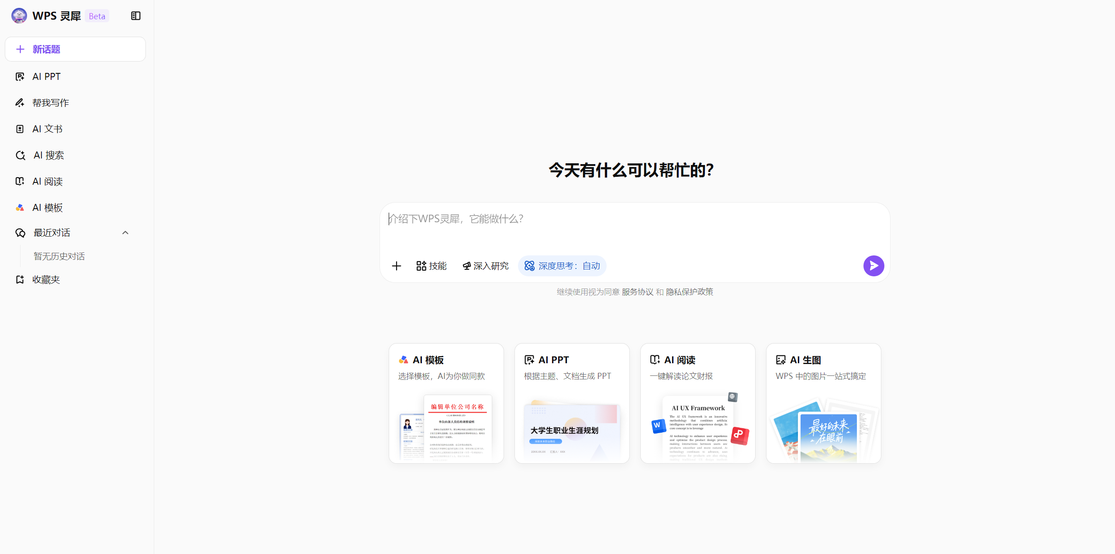This screenshot has height=554, width=1115.
Task: Enable 深入研究 mode
Action: (x=485, y=265)
